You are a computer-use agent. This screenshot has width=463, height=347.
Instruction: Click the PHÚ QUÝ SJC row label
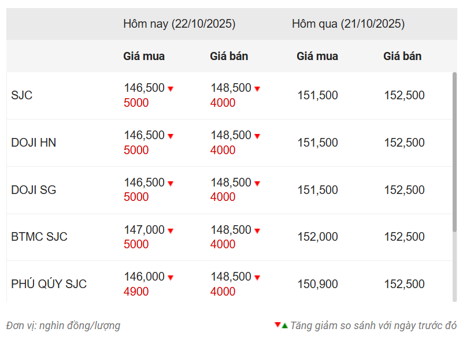pyautogui.click(x=49, y=284)
